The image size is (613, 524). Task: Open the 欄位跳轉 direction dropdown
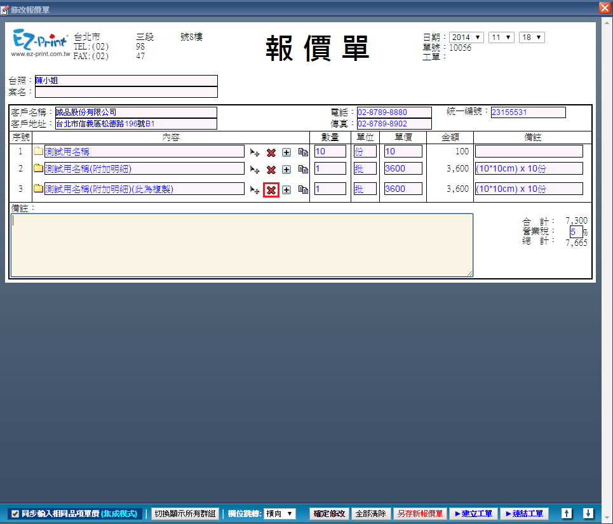point(280,513)
